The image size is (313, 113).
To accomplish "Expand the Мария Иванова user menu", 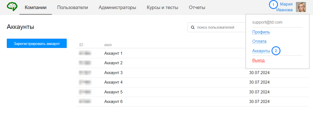I will 284,7.
